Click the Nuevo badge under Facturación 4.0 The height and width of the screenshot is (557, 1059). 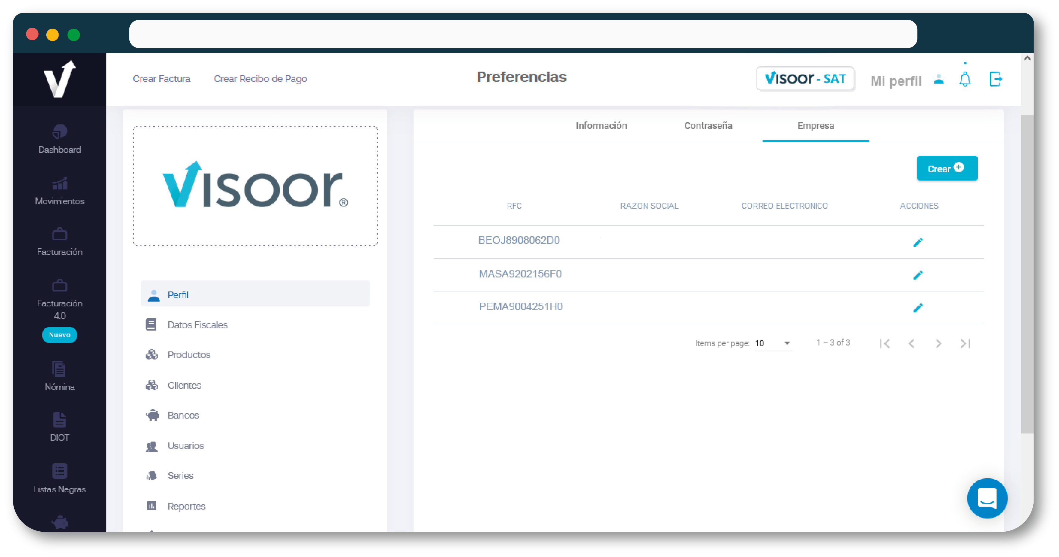[x=59, y=334]
